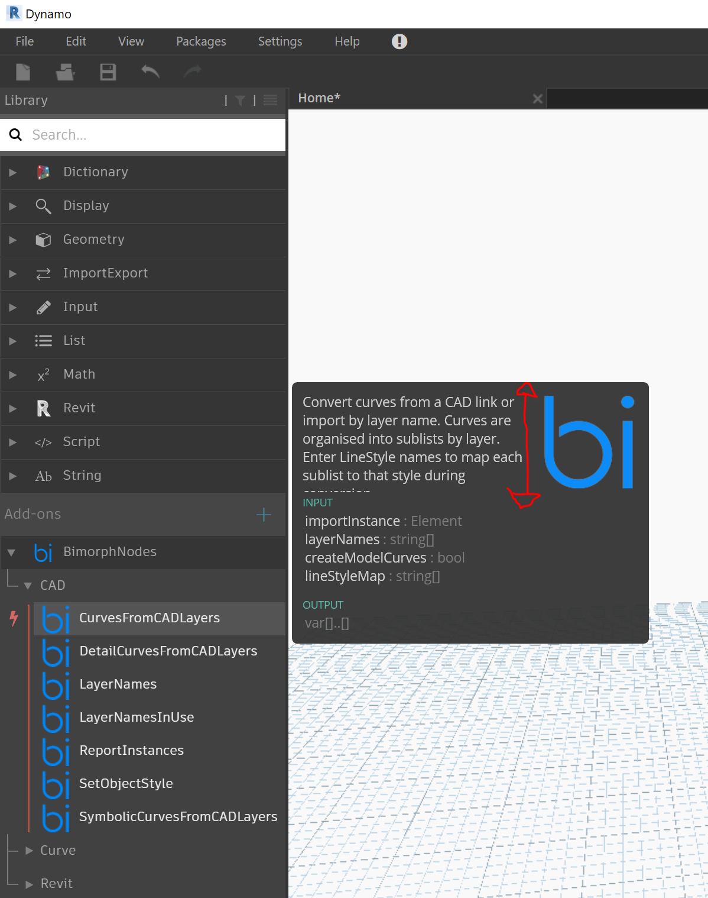Viewport: 708px width, 898px height.
Task: Click the String category label
Action: coord(82,475)
